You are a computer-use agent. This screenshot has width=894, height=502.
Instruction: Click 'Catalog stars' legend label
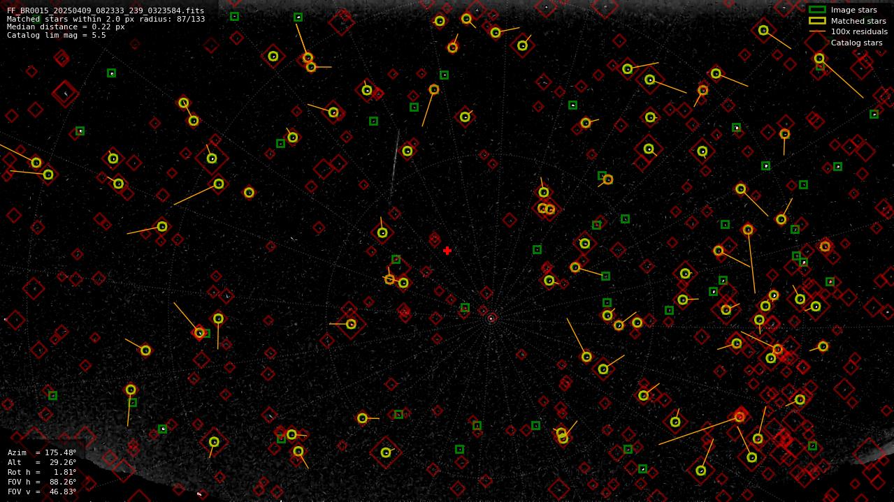coord(856,43)
